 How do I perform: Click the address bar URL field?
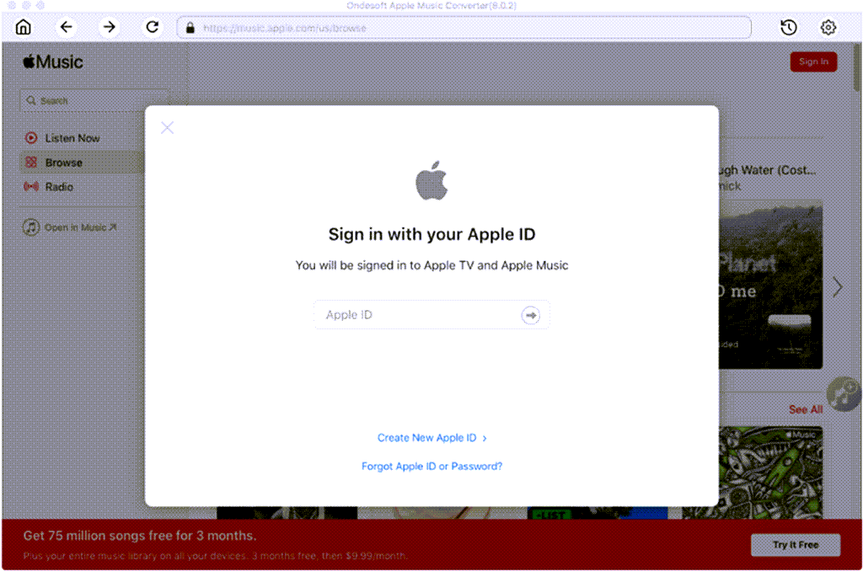click(464, 28)
